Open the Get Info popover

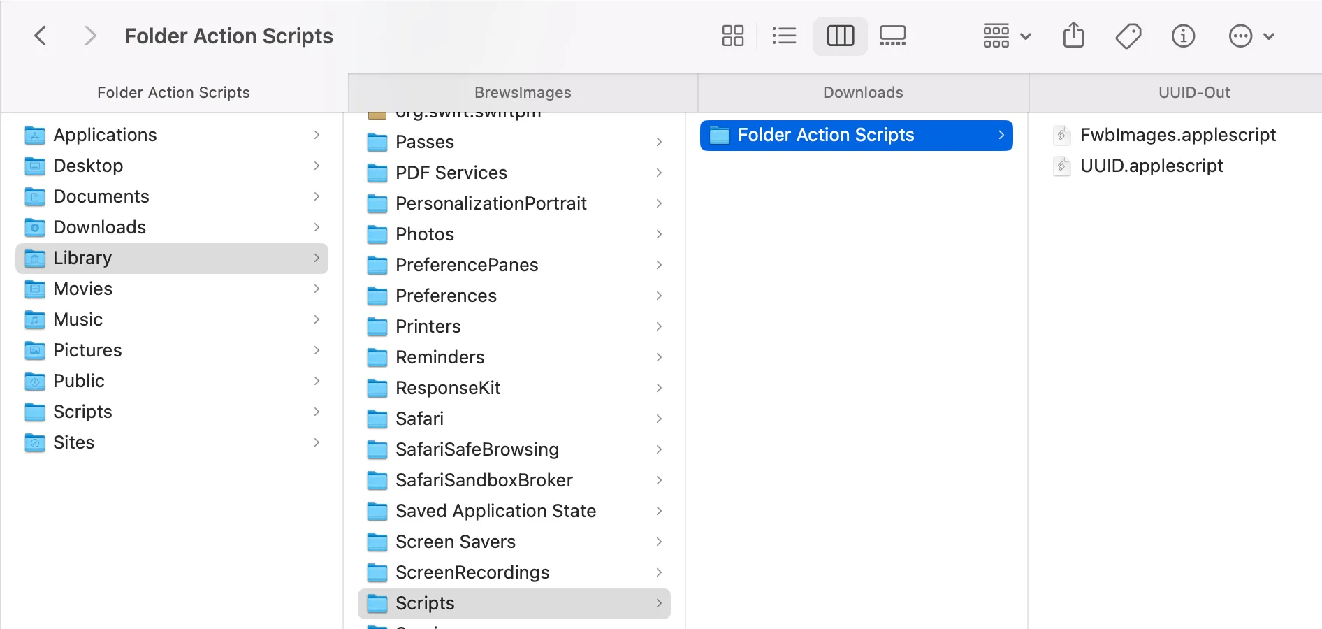click(x=1183, y=36)
